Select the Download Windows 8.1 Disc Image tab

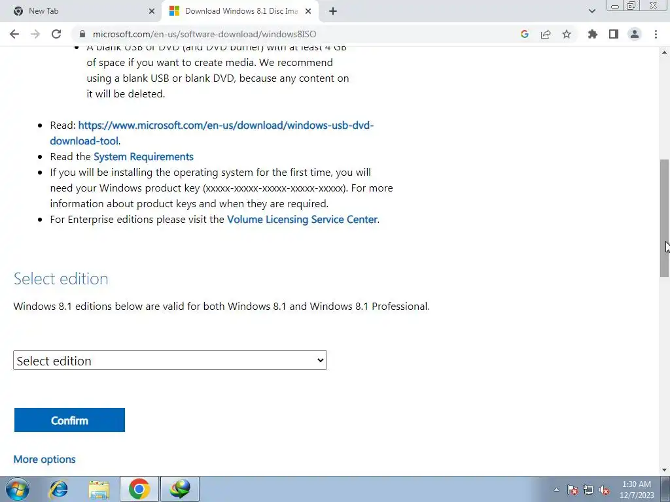(x=241, y=11)
